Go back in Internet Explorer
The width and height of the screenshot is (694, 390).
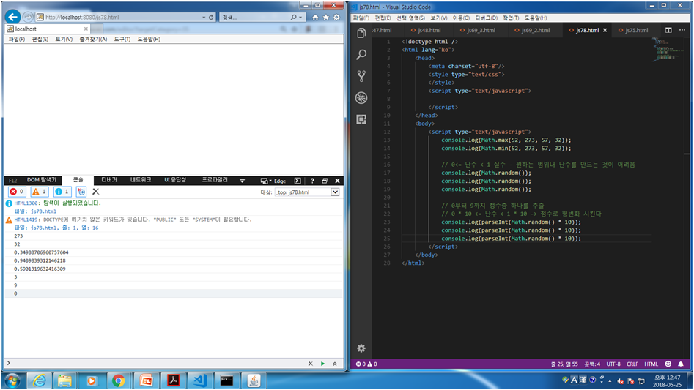(13, 17)
